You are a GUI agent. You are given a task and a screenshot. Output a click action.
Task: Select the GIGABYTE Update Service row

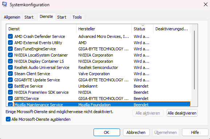pyautogui.click(x=99, y=80)
